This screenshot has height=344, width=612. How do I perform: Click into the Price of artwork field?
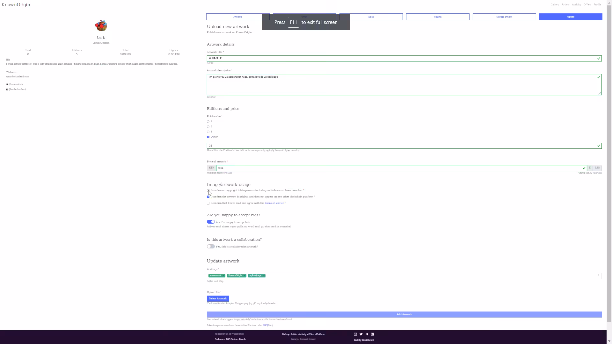(x=401, y=168)
